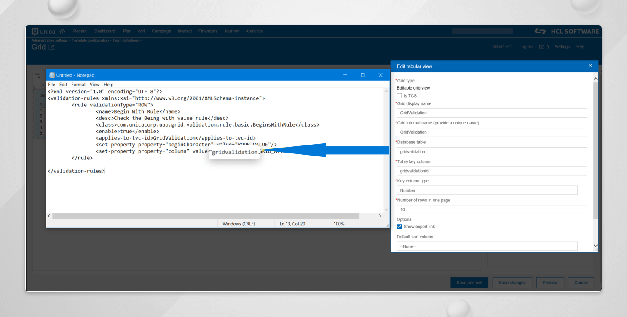Open the File menu in Notepad
Screen dimensions: 627x317
click(51, 84)
